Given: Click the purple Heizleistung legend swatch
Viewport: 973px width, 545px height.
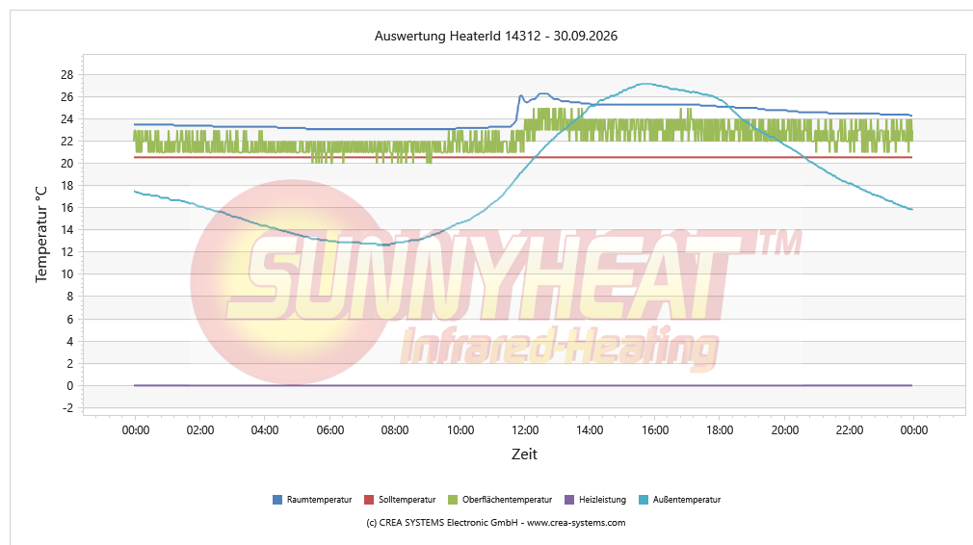Looking at the screenshot, I should coord(569,500).
